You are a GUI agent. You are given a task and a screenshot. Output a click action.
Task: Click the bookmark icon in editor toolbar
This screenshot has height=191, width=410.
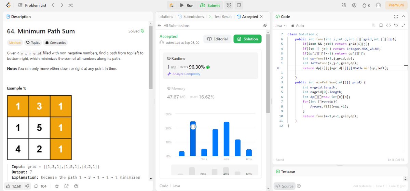381,26
